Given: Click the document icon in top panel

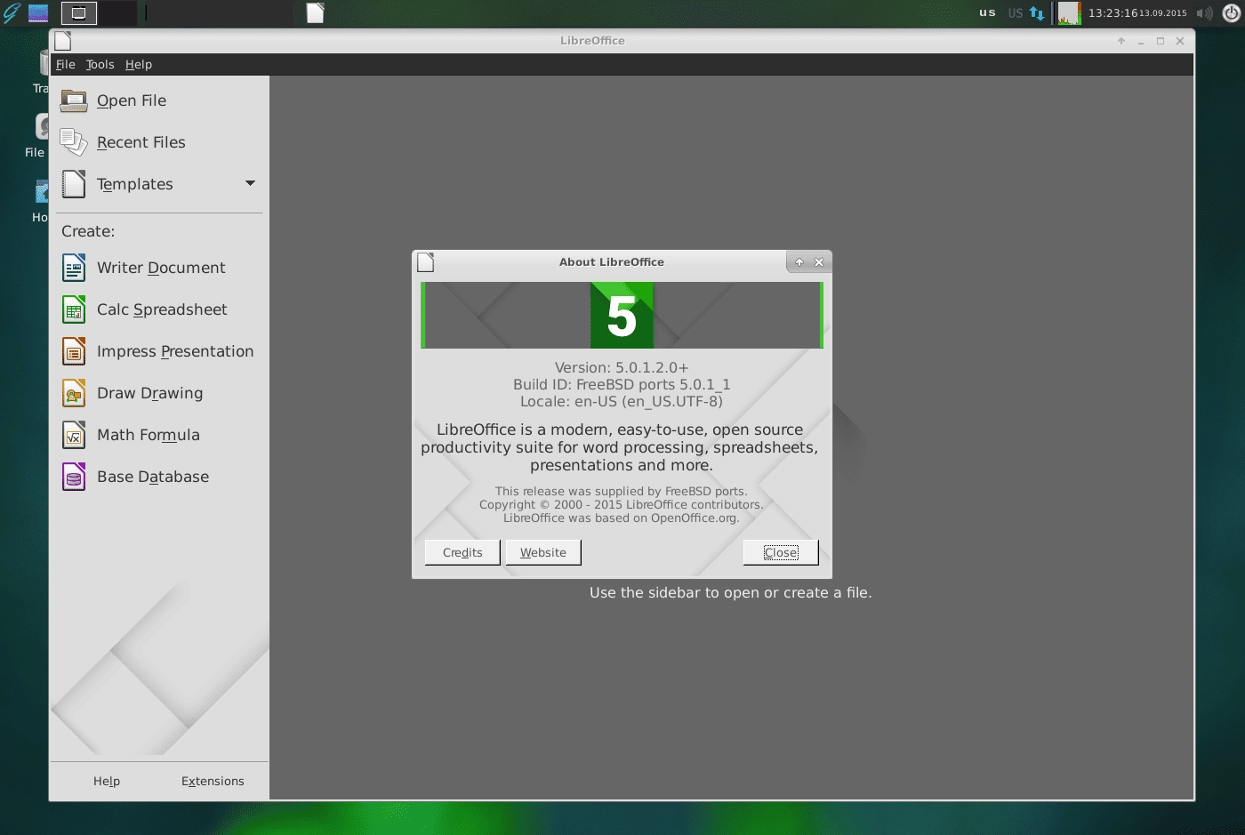Looking at the screenshot, I should pyautogui.click(x=316, y=12).
